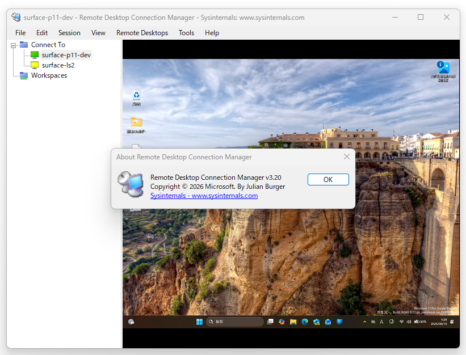Maximize the Remote Desktop Connection Manager window
The image size is (466, 355).
pos(421,17)
